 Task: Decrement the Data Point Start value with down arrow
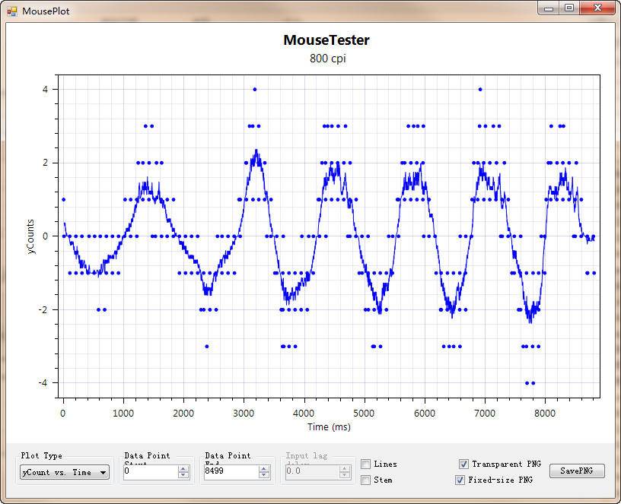[183, 475]
